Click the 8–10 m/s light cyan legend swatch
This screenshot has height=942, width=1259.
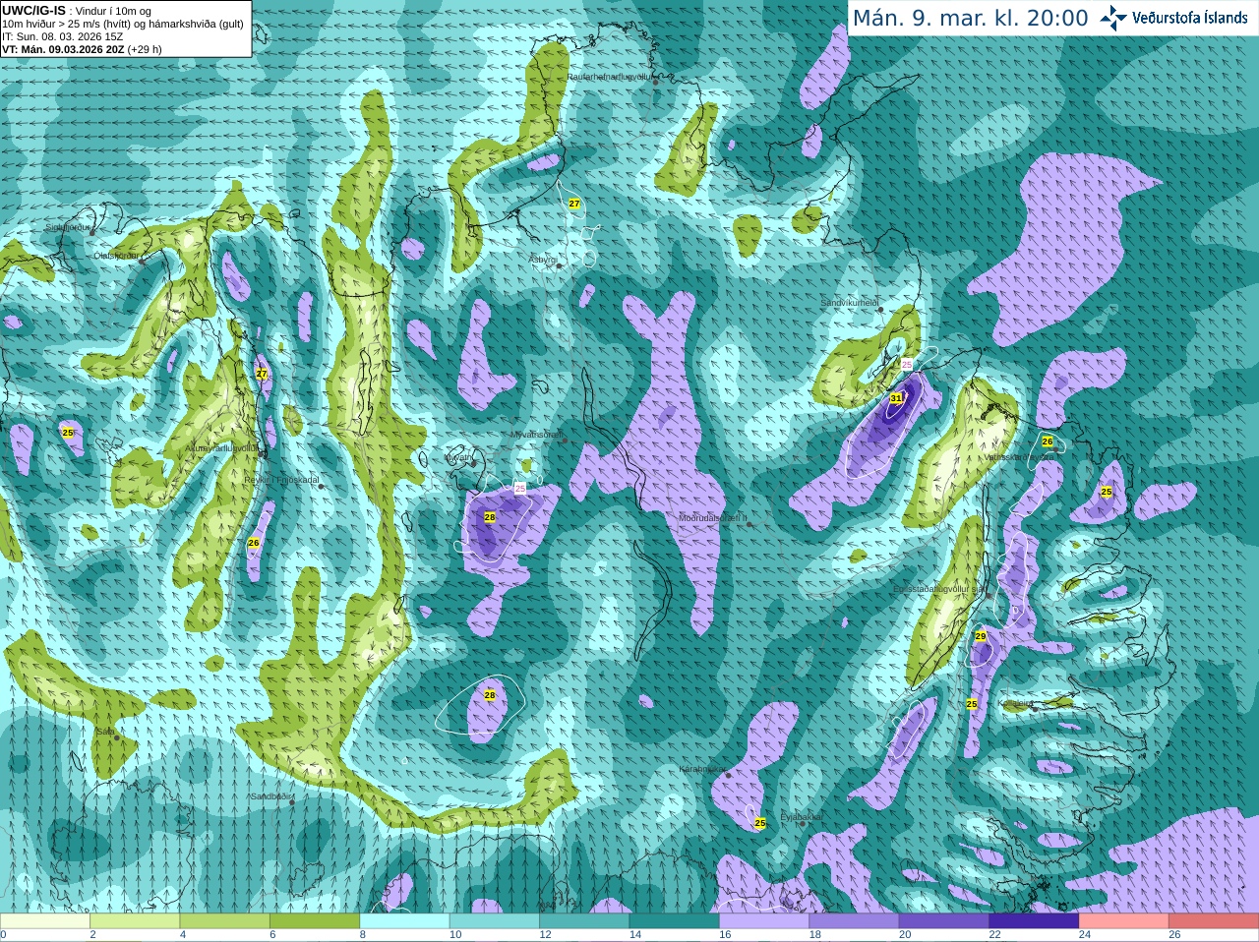(404, 920)
